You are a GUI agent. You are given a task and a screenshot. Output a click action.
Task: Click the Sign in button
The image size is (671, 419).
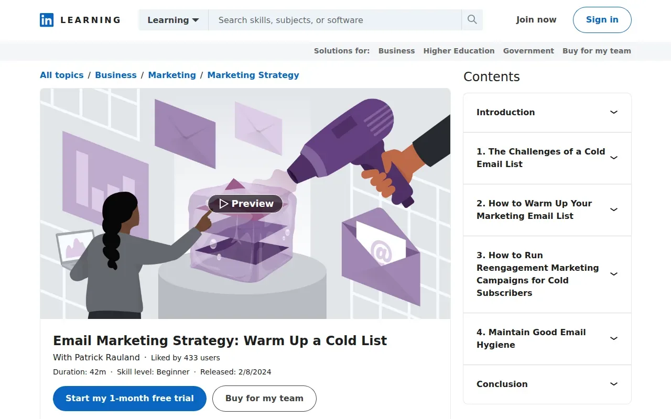click(602, 20)
